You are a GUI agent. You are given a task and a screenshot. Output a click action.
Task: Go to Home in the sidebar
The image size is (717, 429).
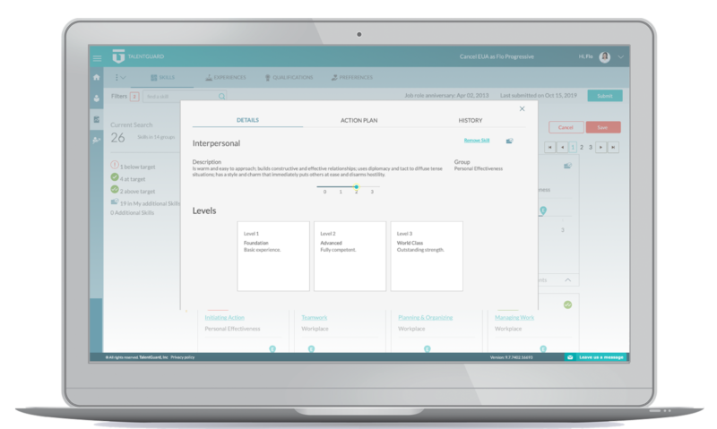pos(97,77)
